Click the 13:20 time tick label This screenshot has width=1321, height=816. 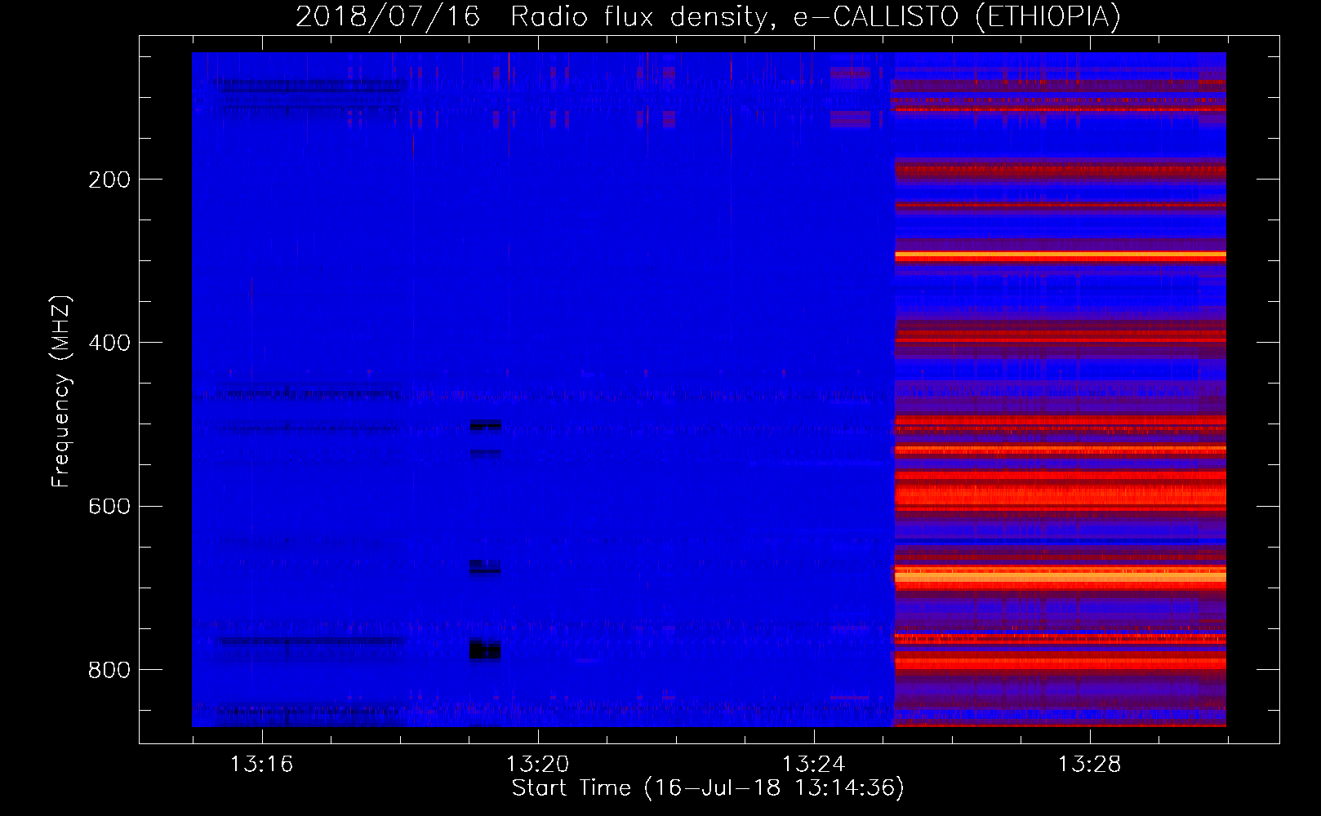click(537, 765)
